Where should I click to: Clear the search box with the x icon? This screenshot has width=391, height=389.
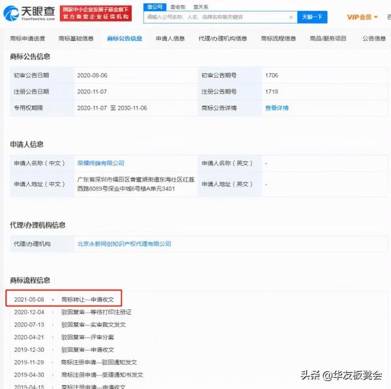[291, 17]
